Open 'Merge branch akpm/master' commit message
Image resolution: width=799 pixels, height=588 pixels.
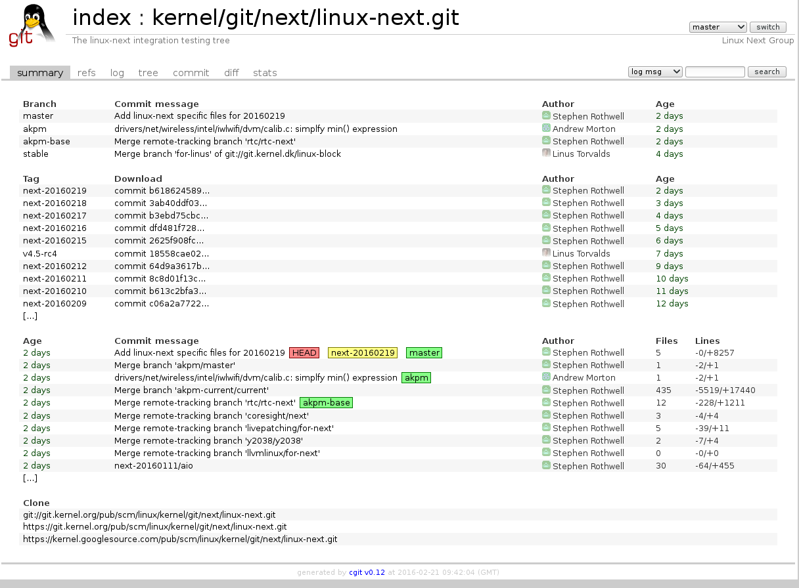[175, 365]
